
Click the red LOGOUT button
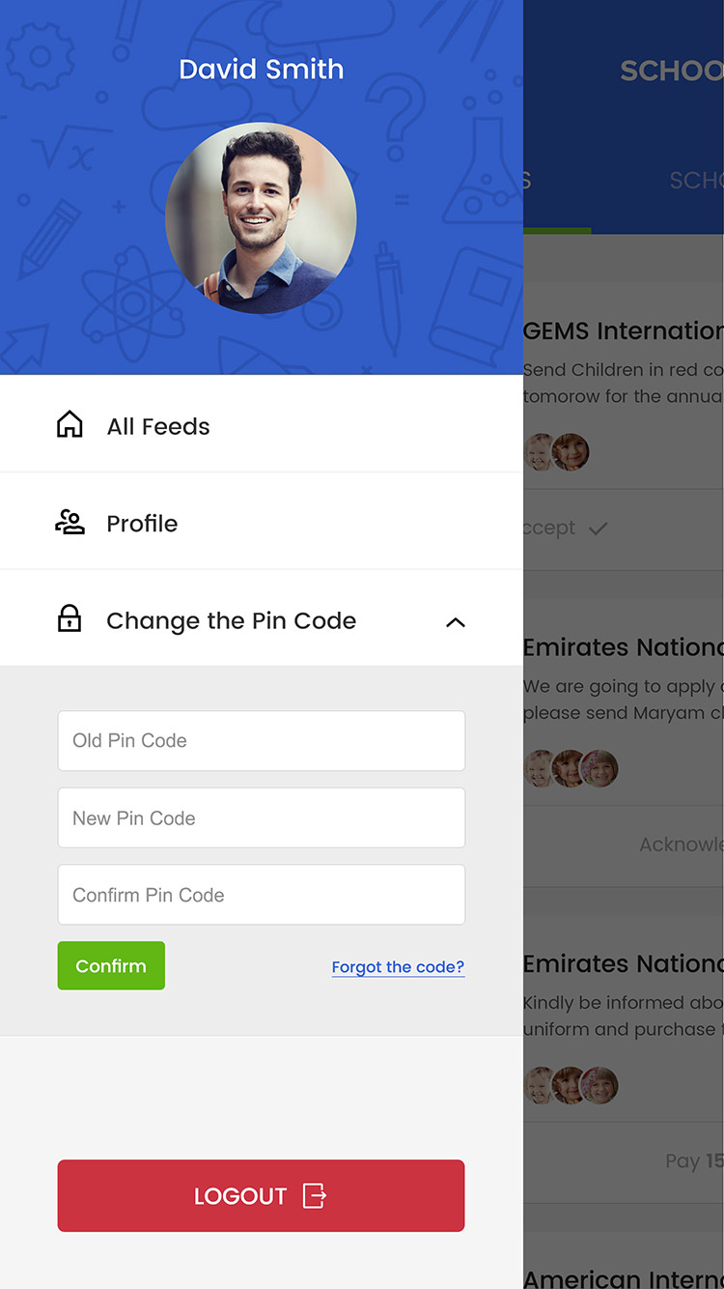click(262, 1196)
